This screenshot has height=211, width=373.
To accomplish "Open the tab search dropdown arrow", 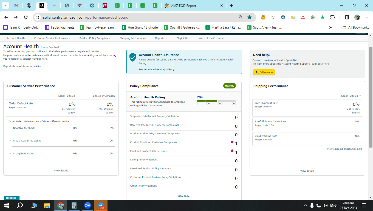I will 5,5.
